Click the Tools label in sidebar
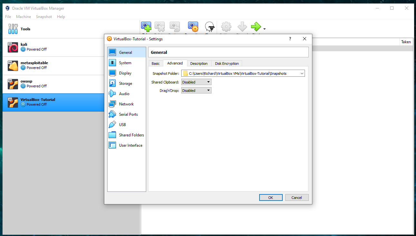This screenshot has width=416, height=236. click(25, 29)
